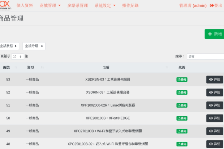
Task: Select the XPC270100B Wi-Fi 和藍牙 product name
Action: (108, 131)
